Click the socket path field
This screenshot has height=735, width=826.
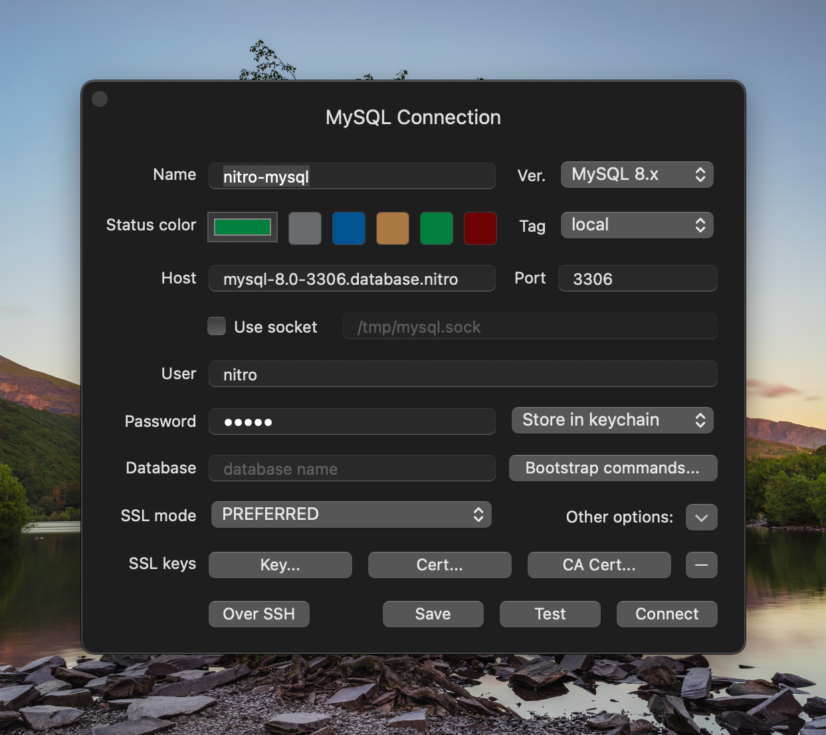point(530,327)
